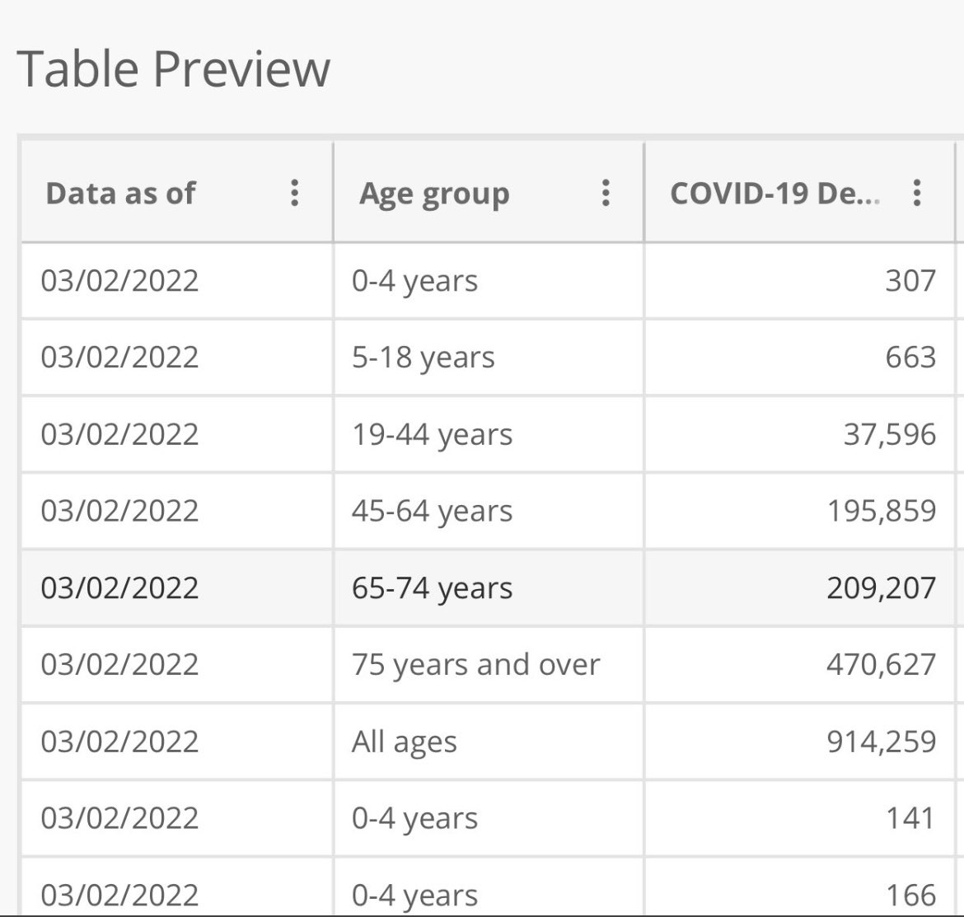Viewport: 964px width, 917px height.
Task: Click the value 914,259
Action: pyautogui.click(x=882, y=742)
